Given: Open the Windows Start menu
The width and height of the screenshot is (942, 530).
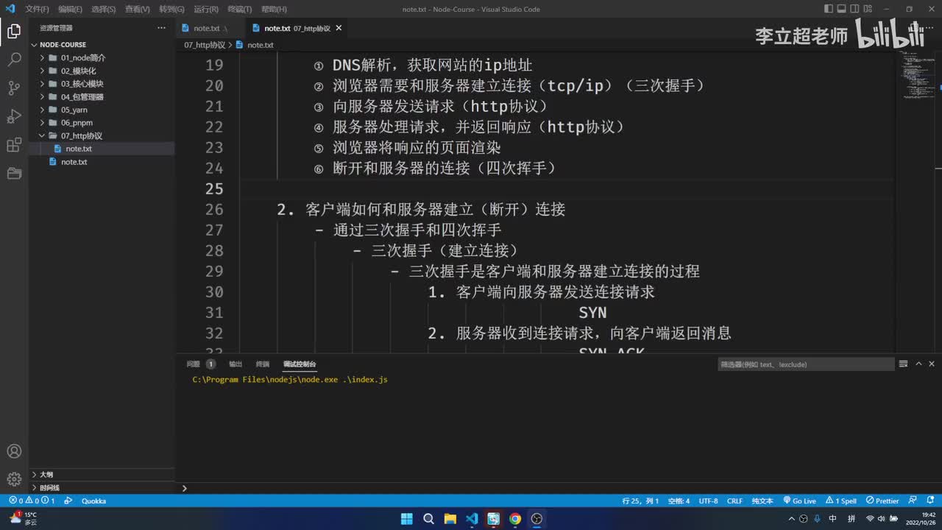Looking at the screenshot, I should (407, 519).
